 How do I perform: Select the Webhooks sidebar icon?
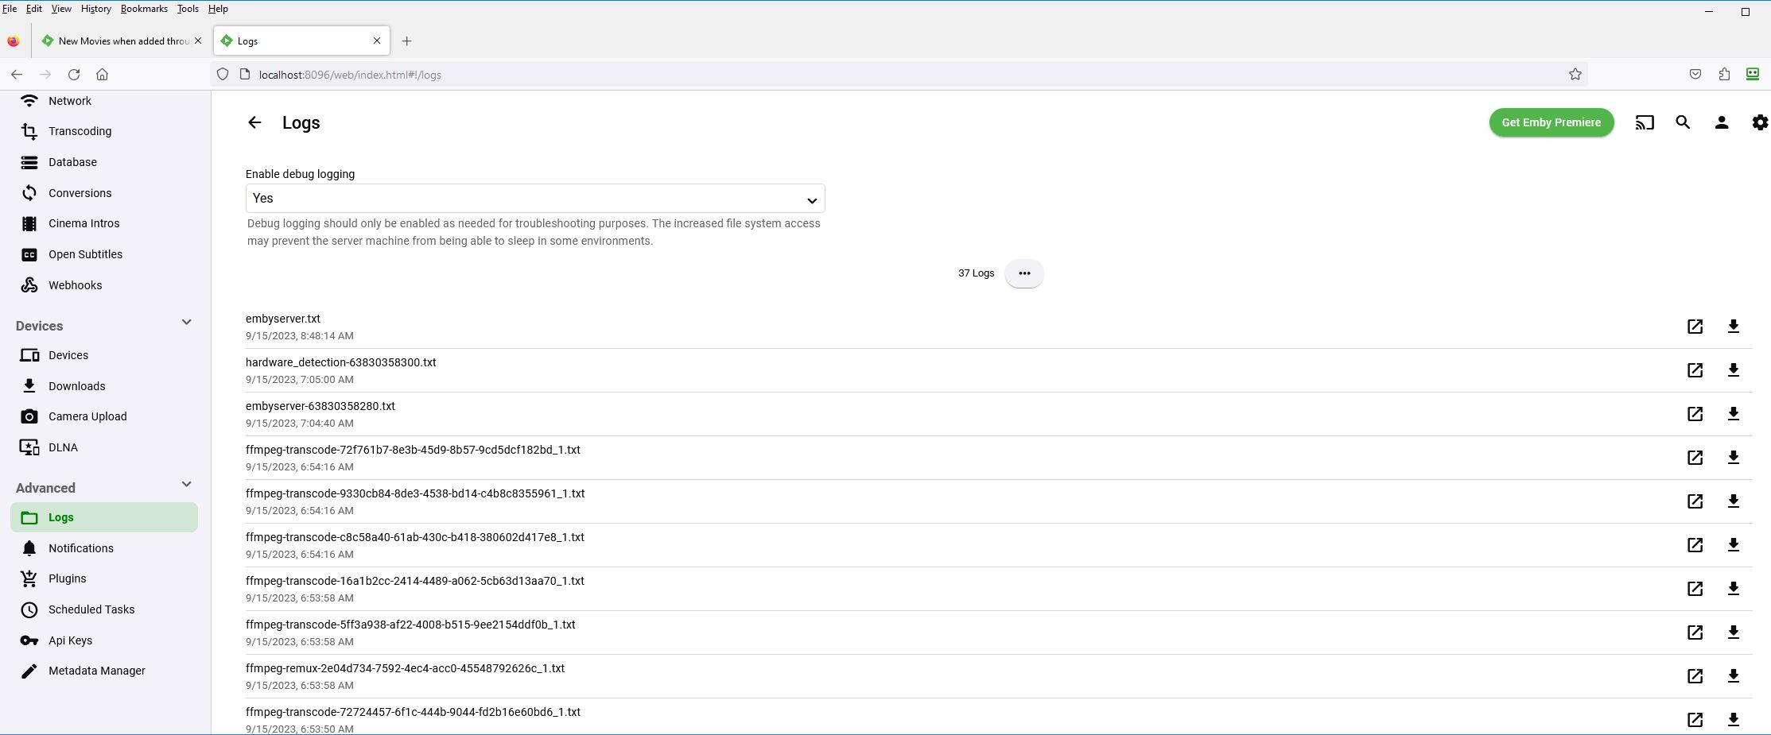click(29, 284)
